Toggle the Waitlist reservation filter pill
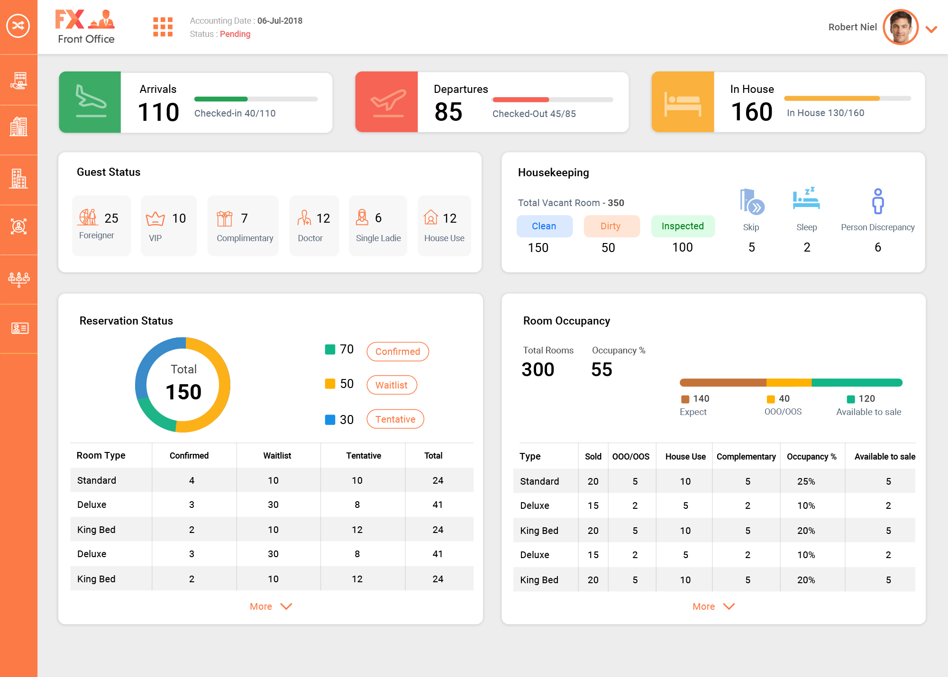 pos(392,385)
